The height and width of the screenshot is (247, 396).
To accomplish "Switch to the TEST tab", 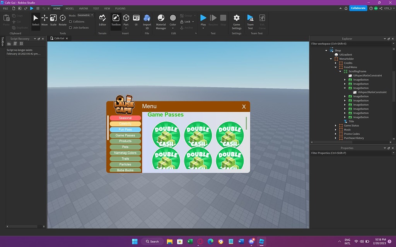I will pyautogui.click(x=96, y=8).
